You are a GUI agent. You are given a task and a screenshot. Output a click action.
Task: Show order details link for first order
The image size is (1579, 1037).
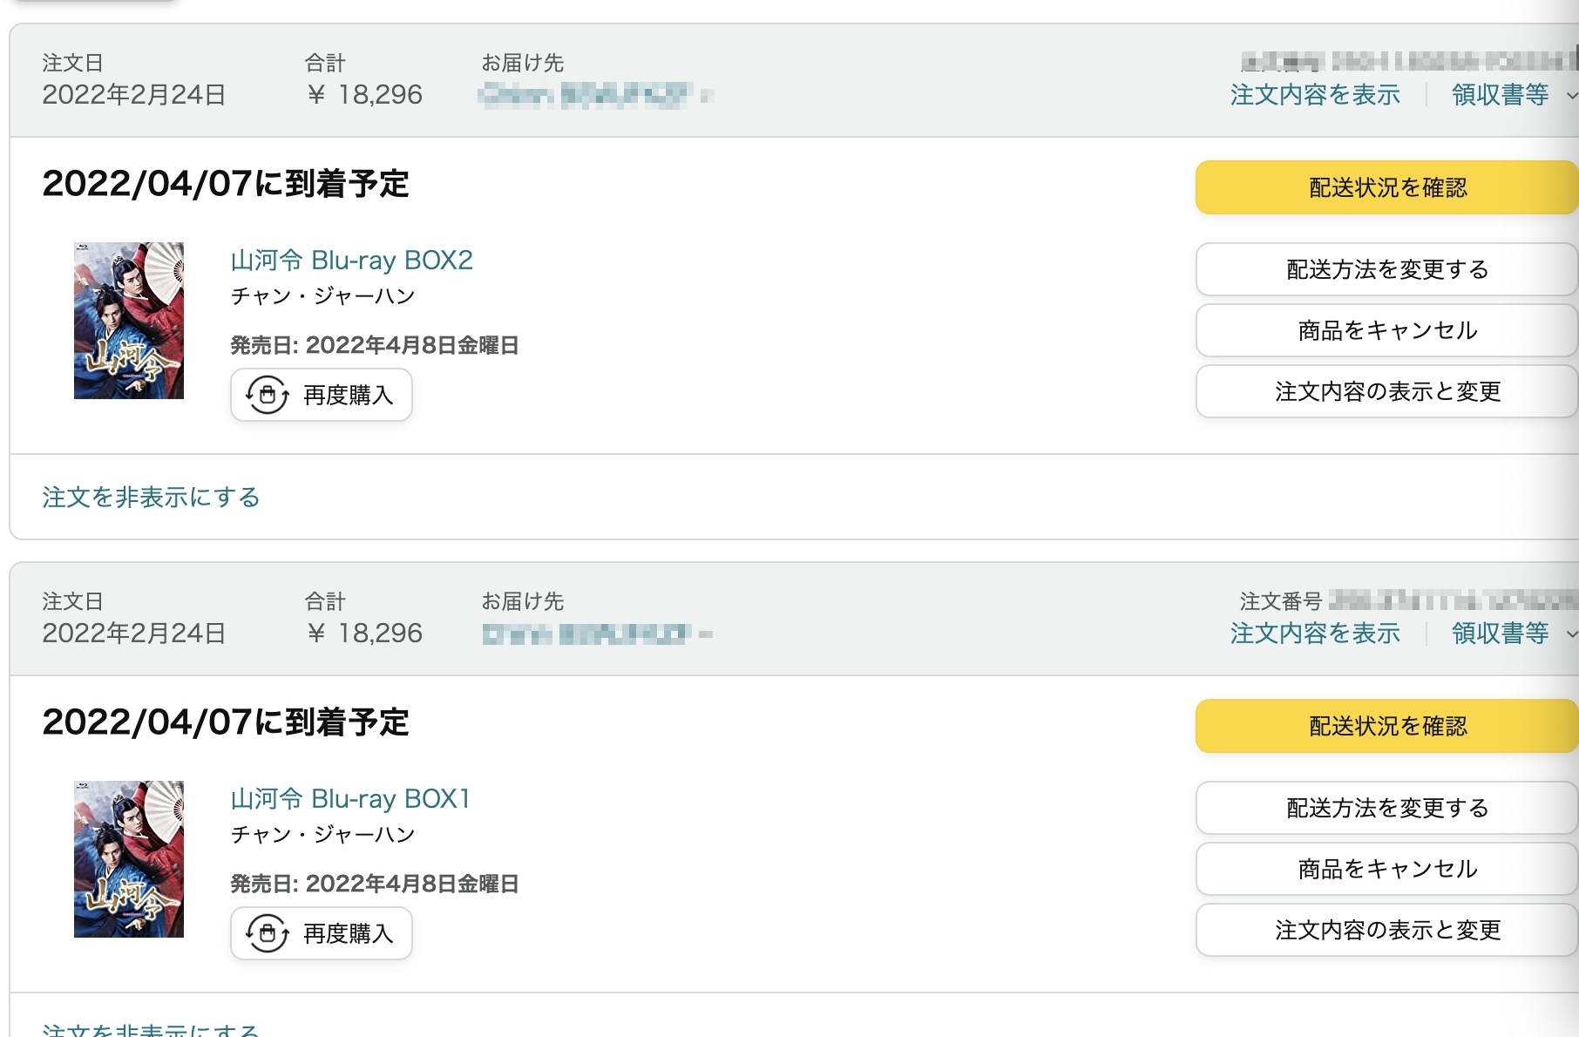[x=1315, y=95]
